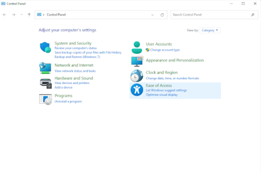261x173 pixels.
Task: Click Add a device link
Action: [x=64, y=88]
